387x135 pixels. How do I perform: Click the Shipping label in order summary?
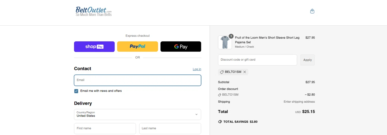tap(224, 102)
